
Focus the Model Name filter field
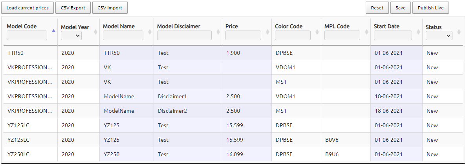[123, 35]
